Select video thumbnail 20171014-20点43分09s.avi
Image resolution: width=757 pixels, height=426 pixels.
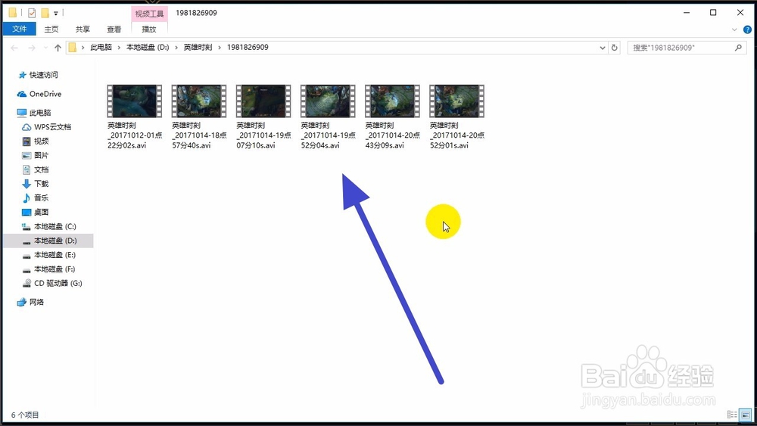[392, 101]
